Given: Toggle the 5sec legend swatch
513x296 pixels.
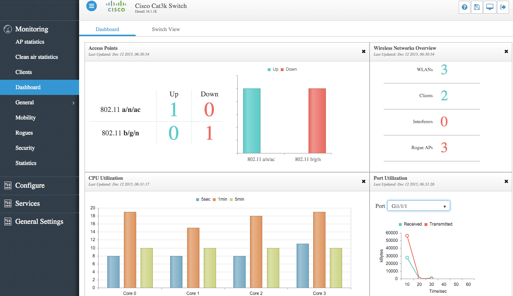Looking at the screenshot, I should click(198, 200).
